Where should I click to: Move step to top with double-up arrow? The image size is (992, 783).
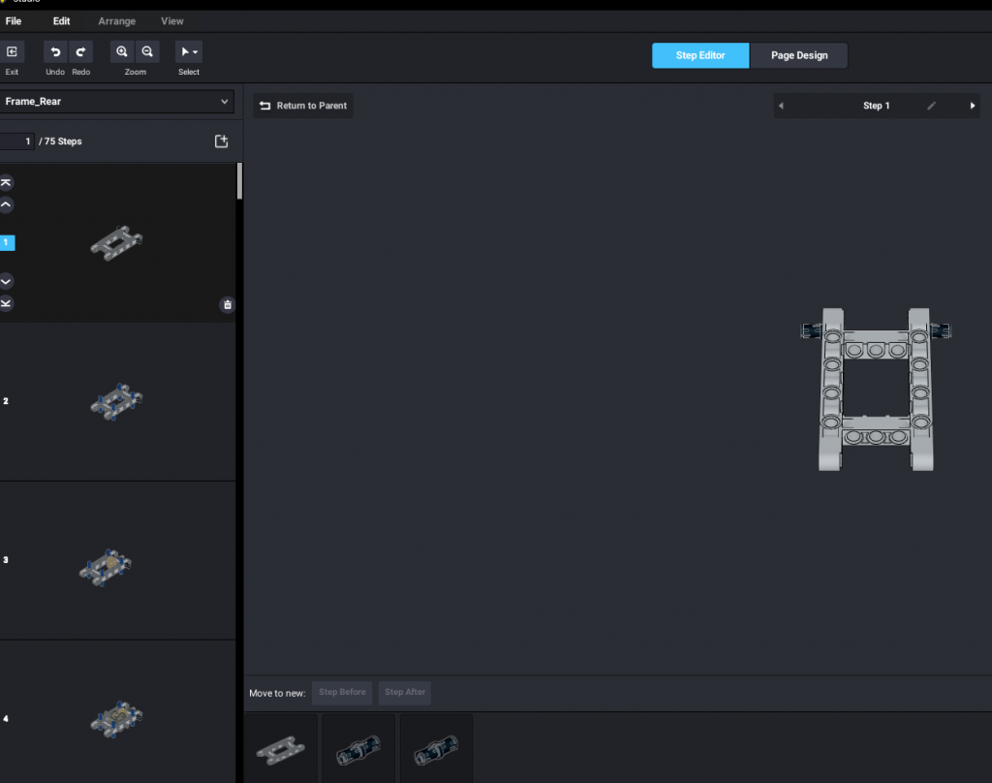[7, 183]
